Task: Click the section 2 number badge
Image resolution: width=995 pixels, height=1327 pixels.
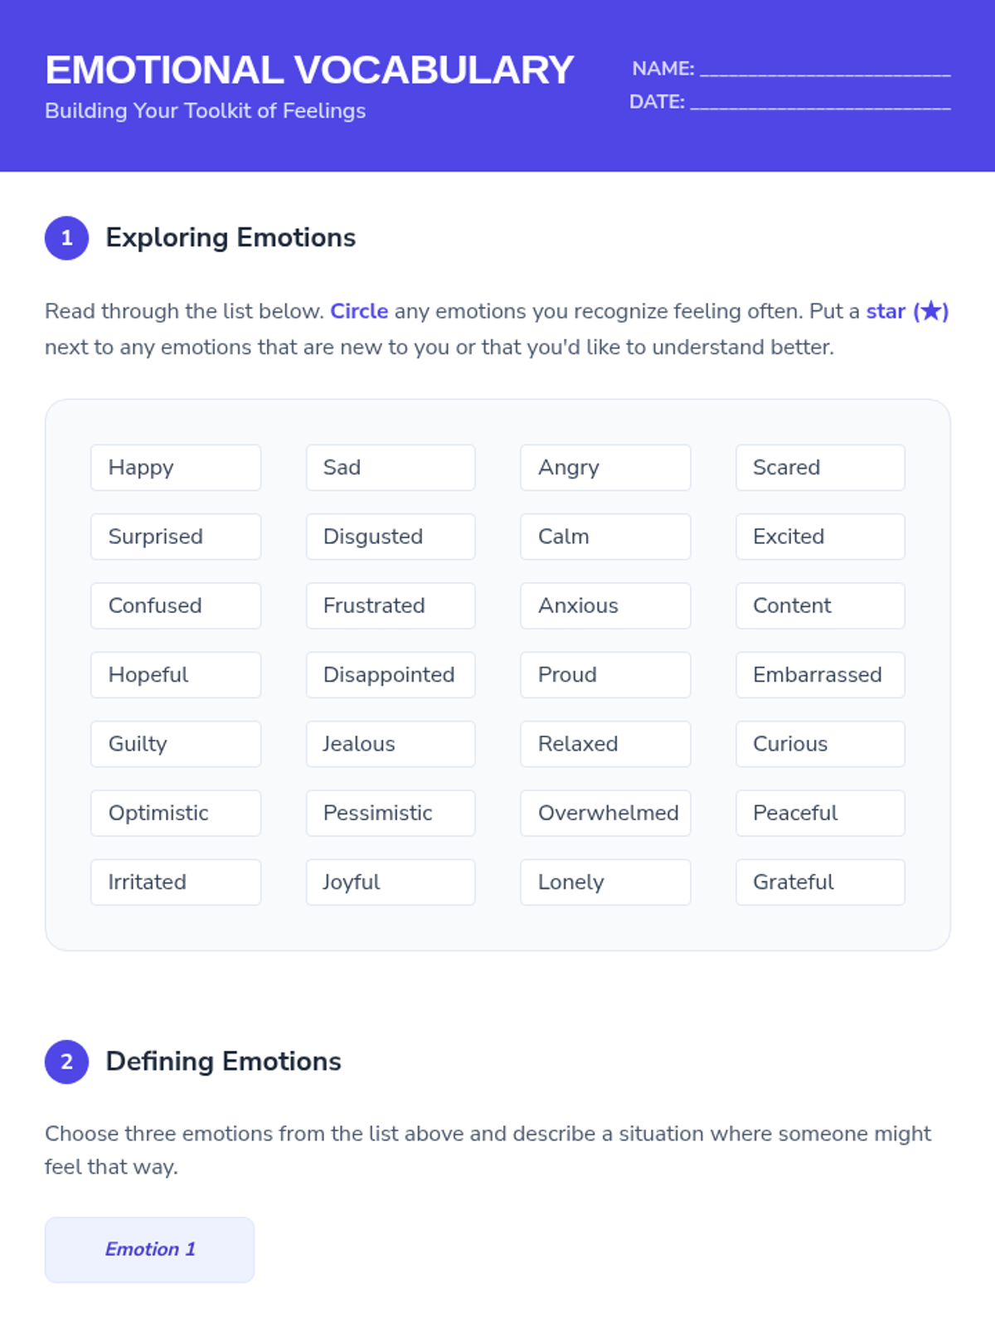Action: point(66,1062)
